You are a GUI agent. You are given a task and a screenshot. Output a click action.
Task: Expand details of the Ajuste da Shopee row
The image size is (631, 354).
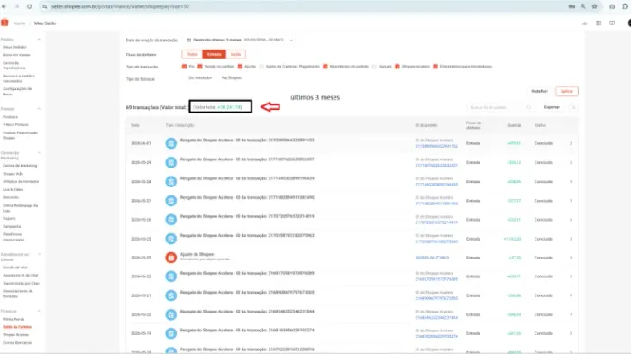coord(571,258)
